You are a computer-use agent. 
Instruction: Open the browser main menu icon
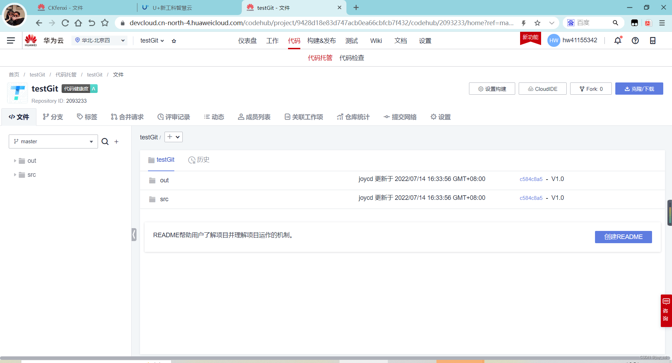coord(662,23)
